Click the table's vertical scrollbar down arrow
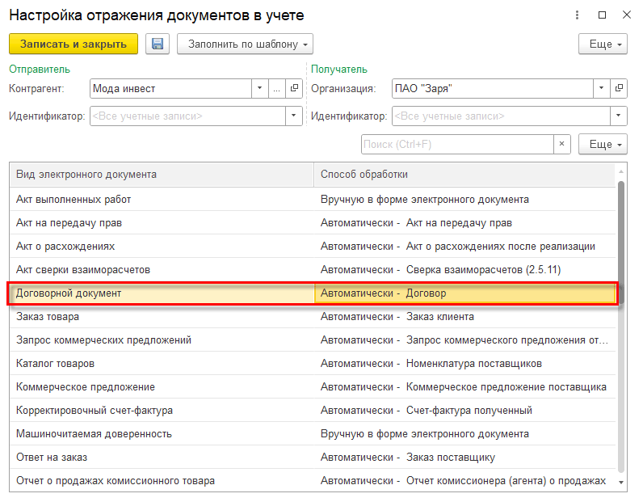Viewport: 643px width, 502px height. 621,482
